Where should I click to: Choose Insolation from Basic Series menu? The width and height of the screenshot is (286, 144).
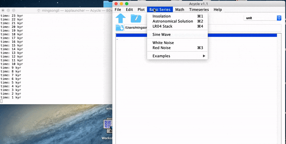[177, 16]
